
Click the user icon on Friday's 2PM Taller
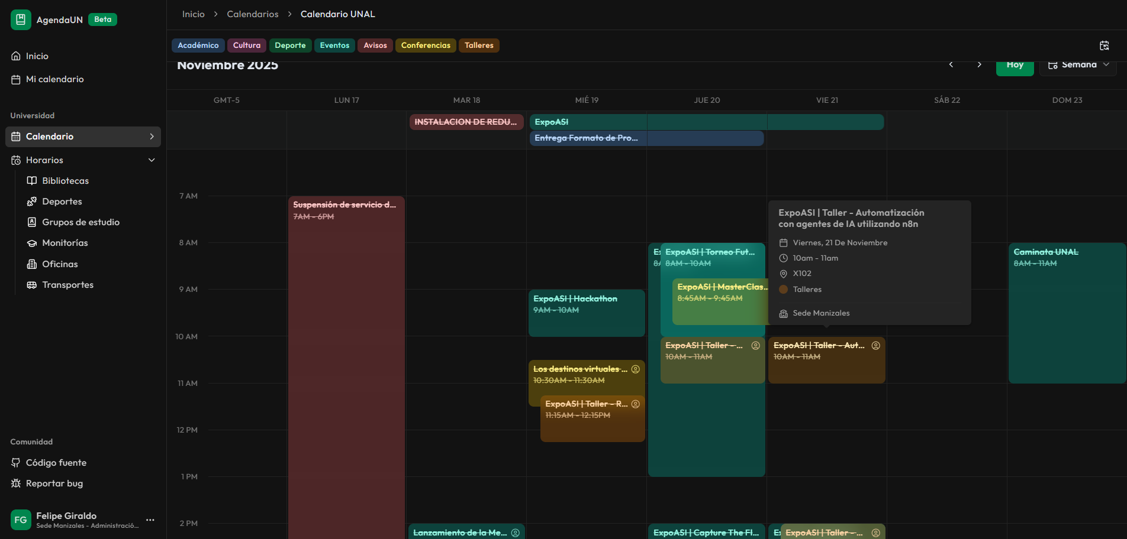tap(876, 533)
